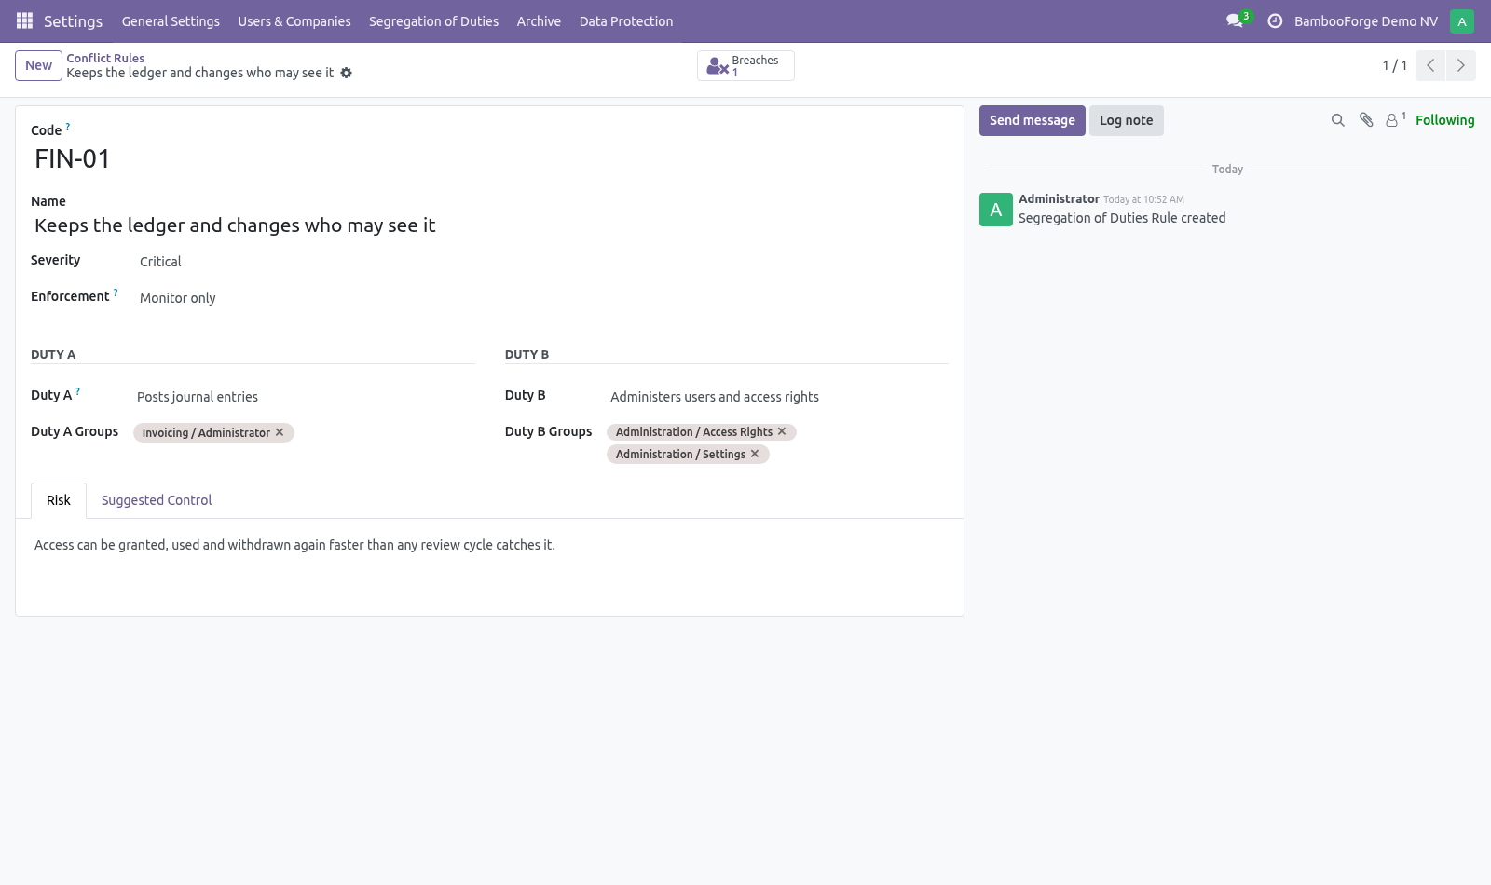Open Severity dropdown showing Critical

point(306,262)
